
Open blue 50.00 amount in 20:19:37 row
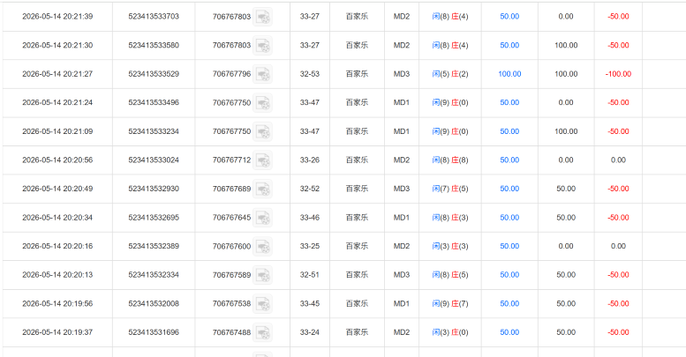[x=509, y=332]
